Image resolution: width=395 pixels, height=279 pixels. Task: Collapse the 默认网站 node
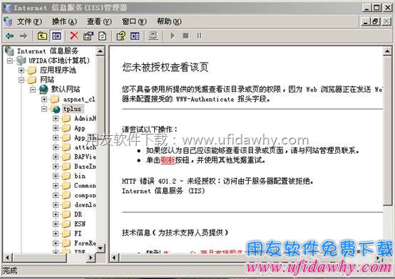[x=33, y=89]
